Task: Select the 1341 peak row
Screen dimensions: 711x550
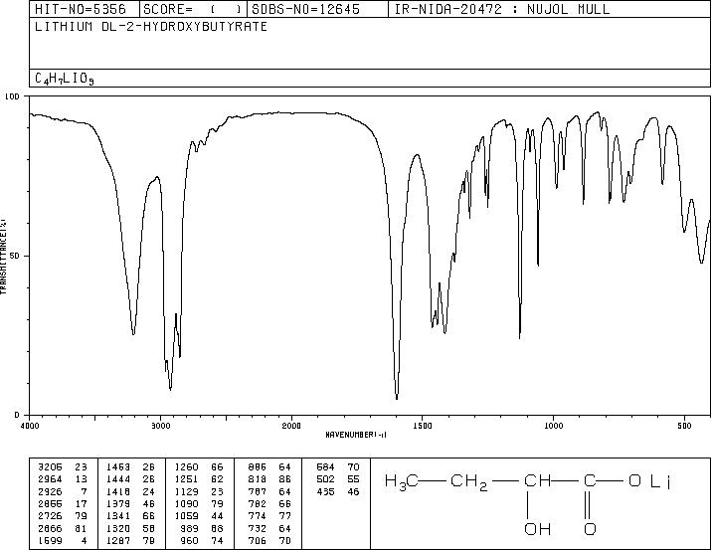Action: coord(130,516)
